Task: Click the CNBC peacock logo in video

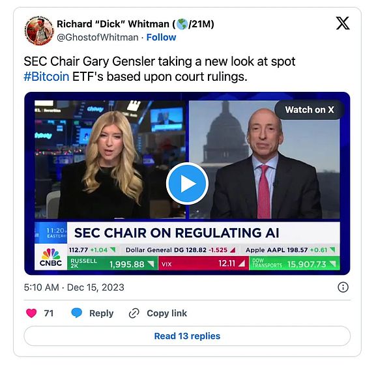Action: (50, 259)
